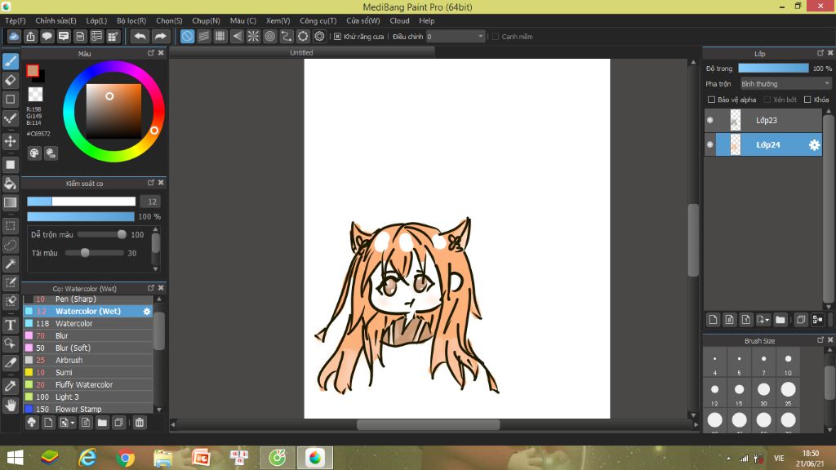
Task: Click the transparent color swatch
Action: (x=35, y=95)
